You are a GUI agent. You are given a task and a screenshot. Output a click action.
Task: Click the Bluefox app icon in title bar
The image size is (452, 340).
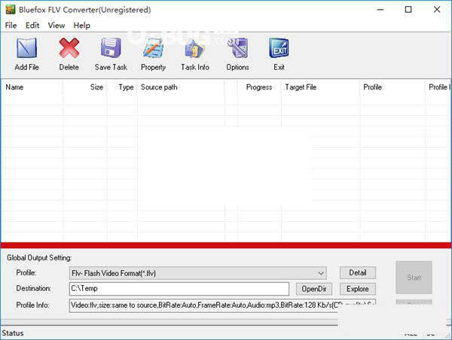pyautogui.click(x=11, y=10)
